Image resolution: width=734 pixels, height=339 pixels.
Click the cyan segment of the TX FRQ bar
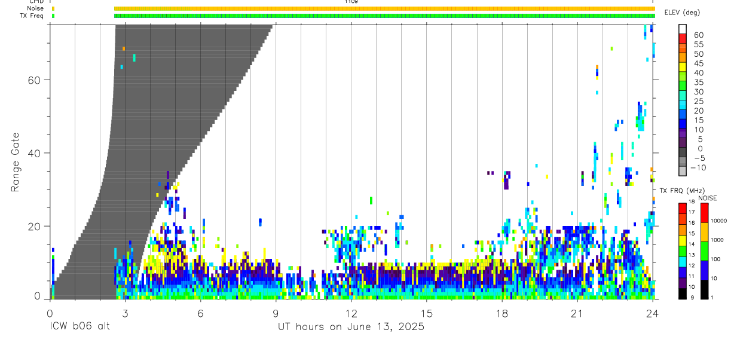[x=682, y=261]
